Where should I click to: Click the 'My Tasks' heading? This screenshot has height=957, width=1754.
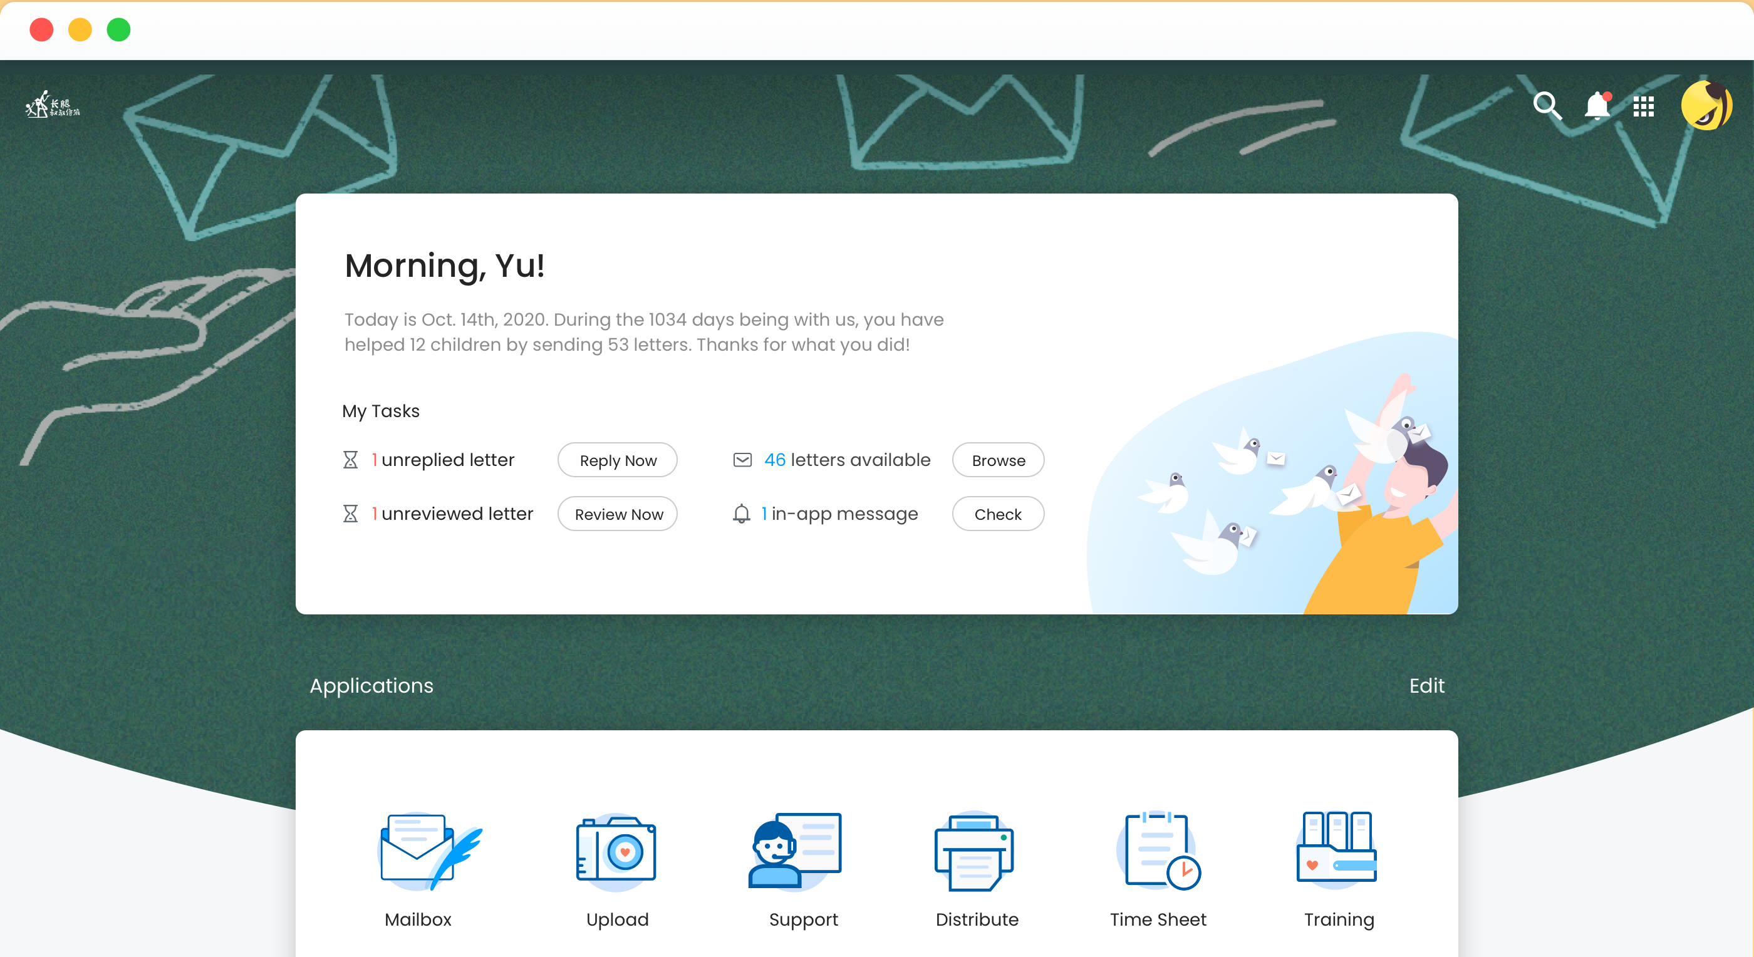(x=381, y=411)
